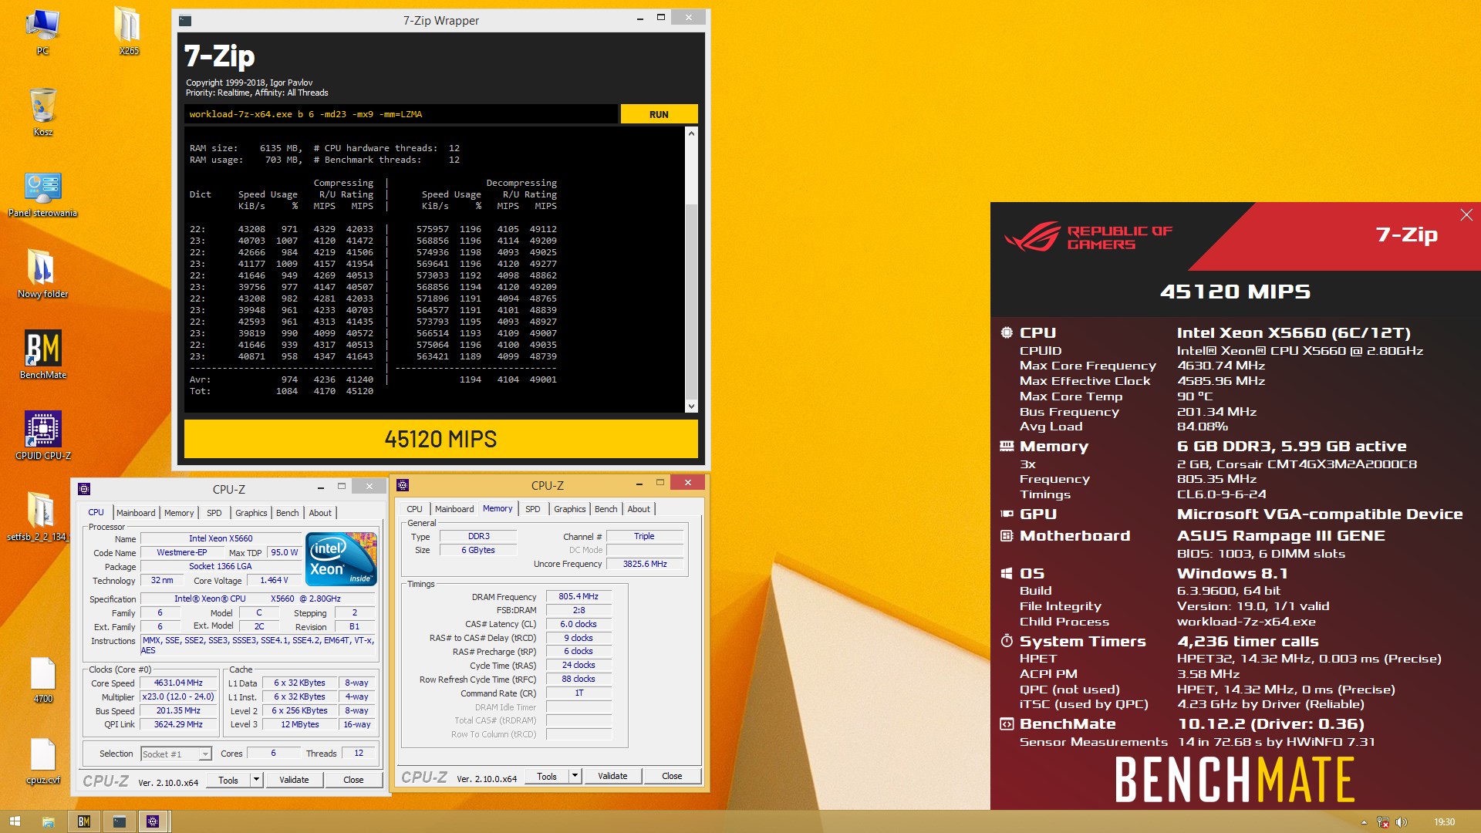The width and height of the screenshot is (1481, 833).
Task: Open the Nowy folder icon
Action: [42, 274]
